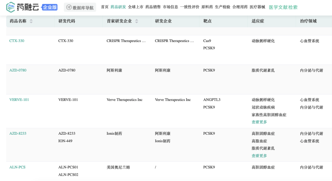
Task: Sort by 首家研发企业 column arrows
Action: click(136, 21)
